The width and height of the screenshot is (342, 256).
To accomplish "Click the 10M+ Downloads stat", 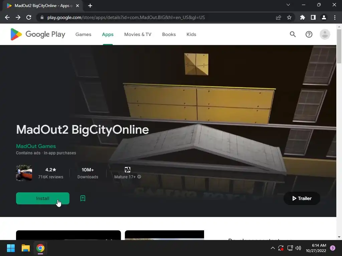I will 88,173.
